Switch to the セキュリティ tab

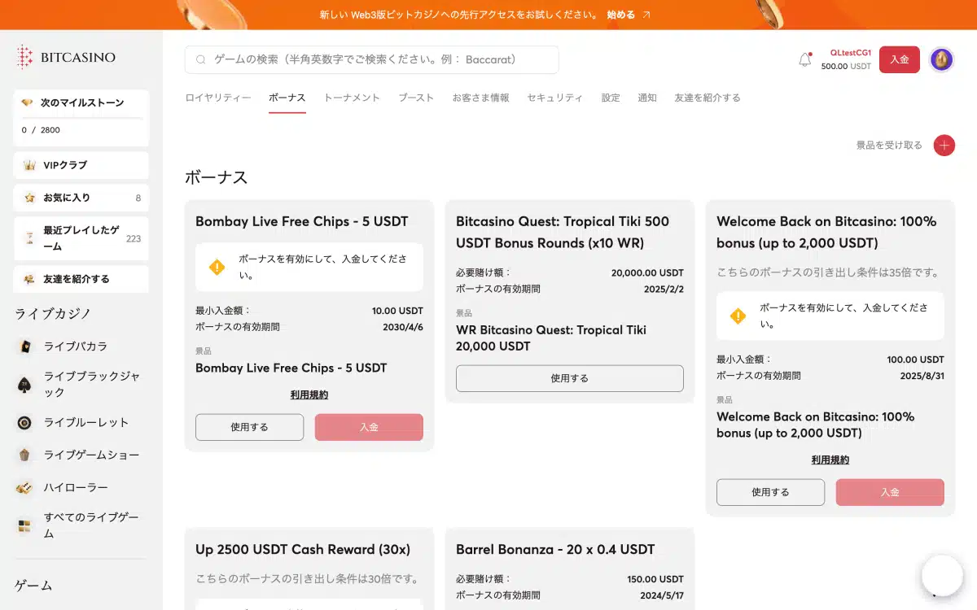point(555,98)
